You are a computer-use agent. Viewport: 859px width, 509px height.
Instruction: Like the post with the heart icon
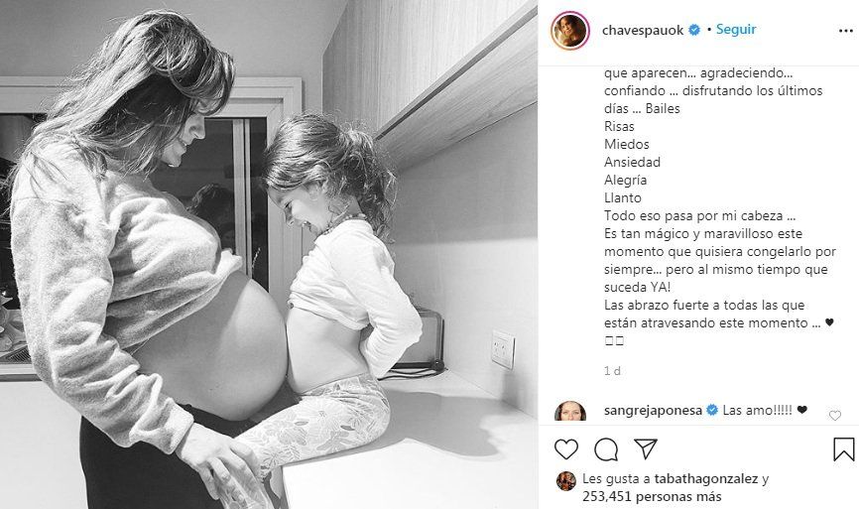click(566, 449)
